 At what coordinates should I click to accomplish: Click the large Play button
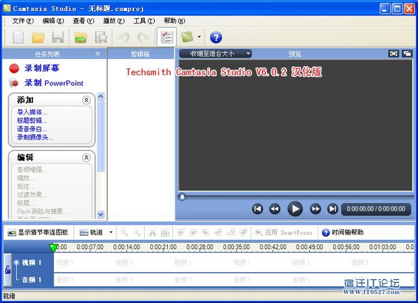[295, 209]
